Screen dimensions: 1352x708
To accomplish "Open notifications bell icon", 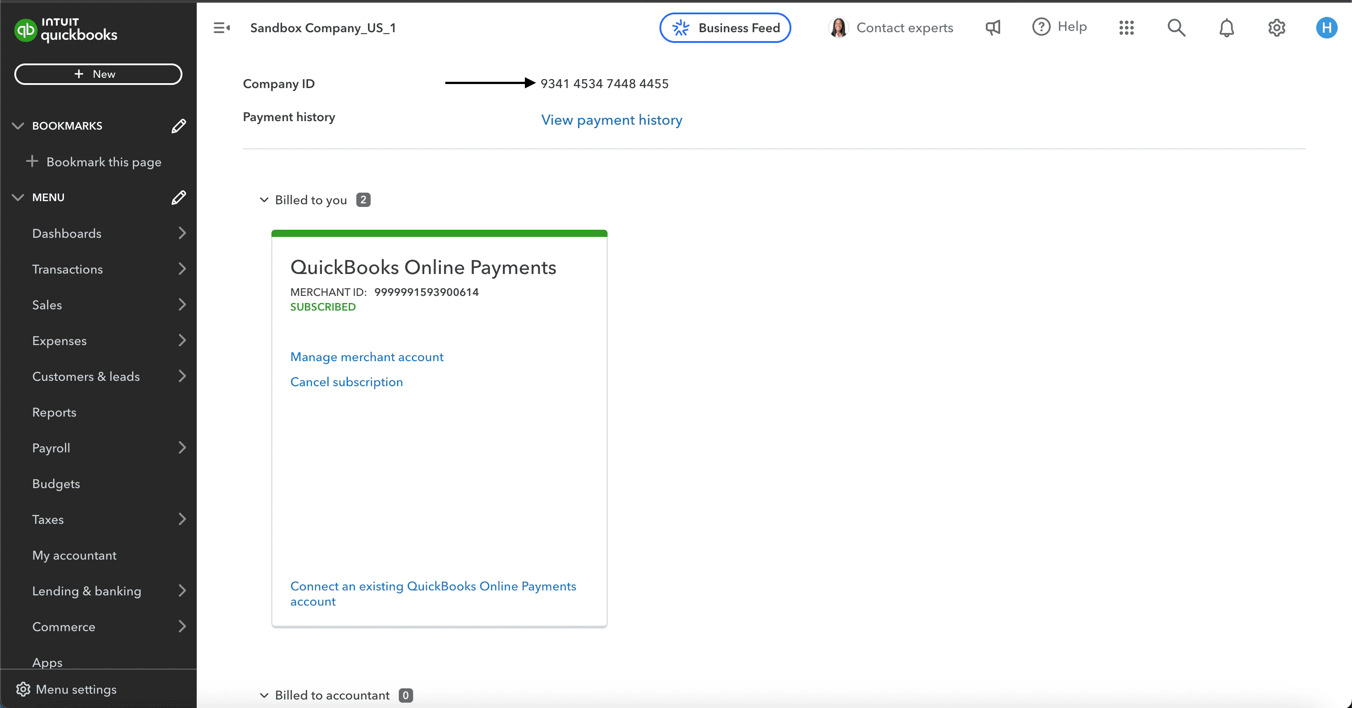I will (x=1226, y=28).
